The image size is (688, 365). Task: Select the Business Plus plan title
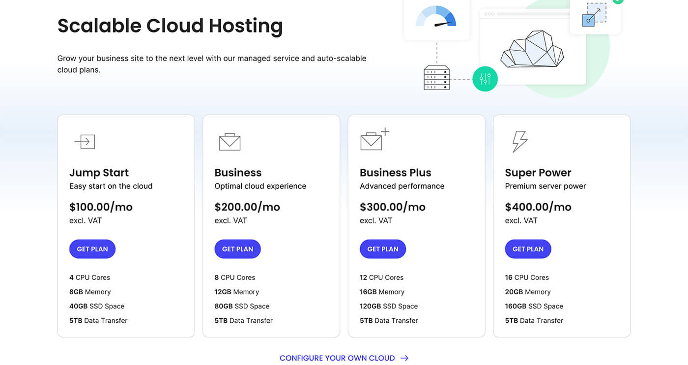pos(396,173)
